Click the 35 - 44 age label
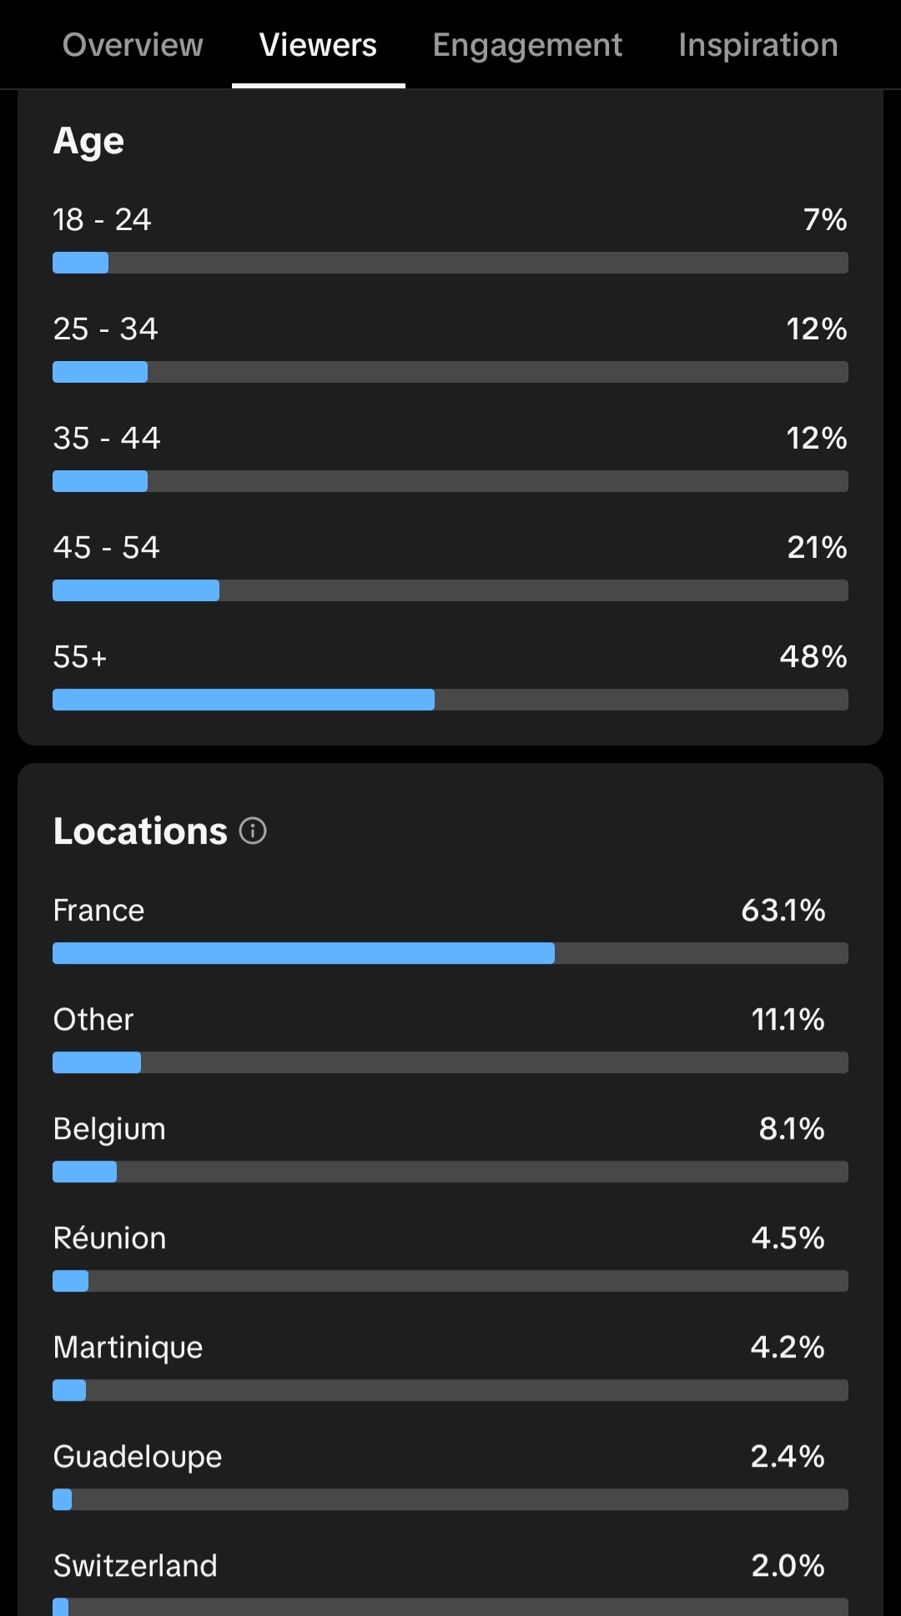 tap(106, 439)
